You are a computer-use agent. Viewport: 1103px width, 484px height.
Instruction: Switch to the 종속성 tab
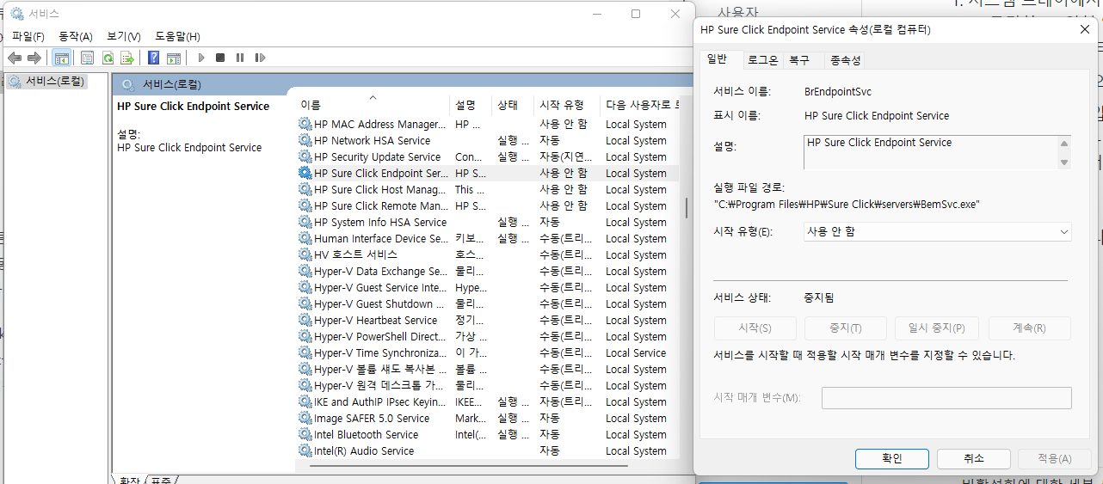click(845, 60)
